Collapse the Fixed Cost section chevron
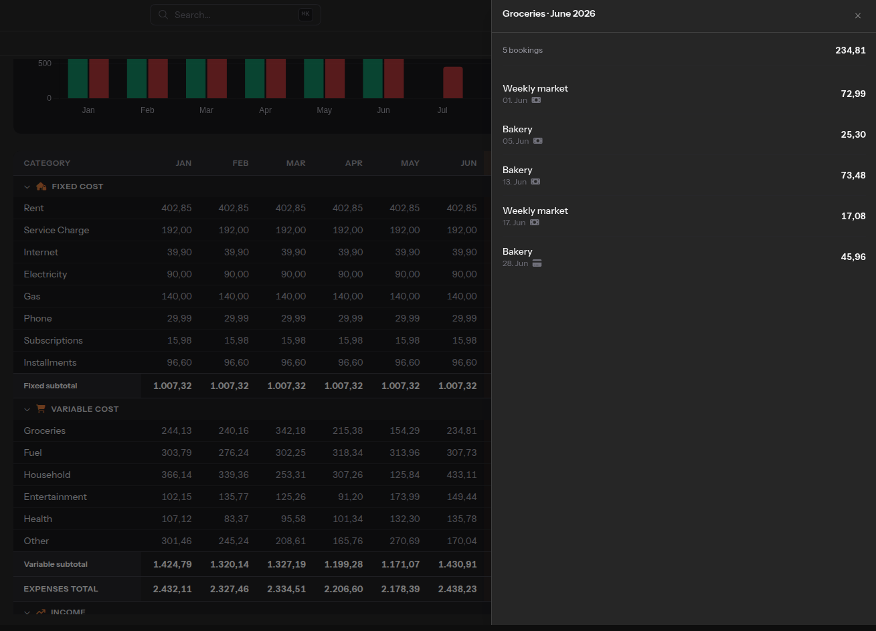Image resolution: width=876 pixels, height=631 pixels. coord(27,187)
